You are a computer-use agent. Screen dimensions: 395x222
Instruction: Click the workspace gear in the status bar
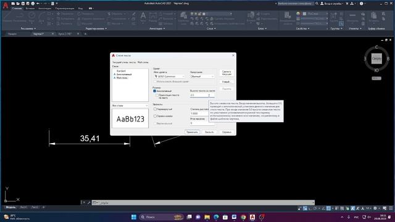pos(375,208)
